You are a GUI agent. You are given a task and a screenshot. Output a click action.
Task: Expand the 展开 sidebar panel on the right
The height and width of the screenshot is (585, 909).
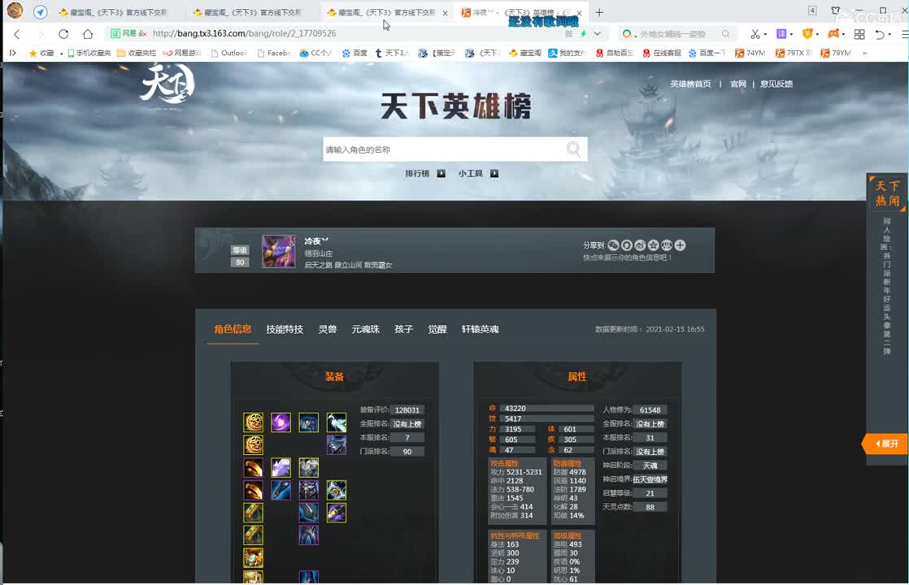click(885, 445)
